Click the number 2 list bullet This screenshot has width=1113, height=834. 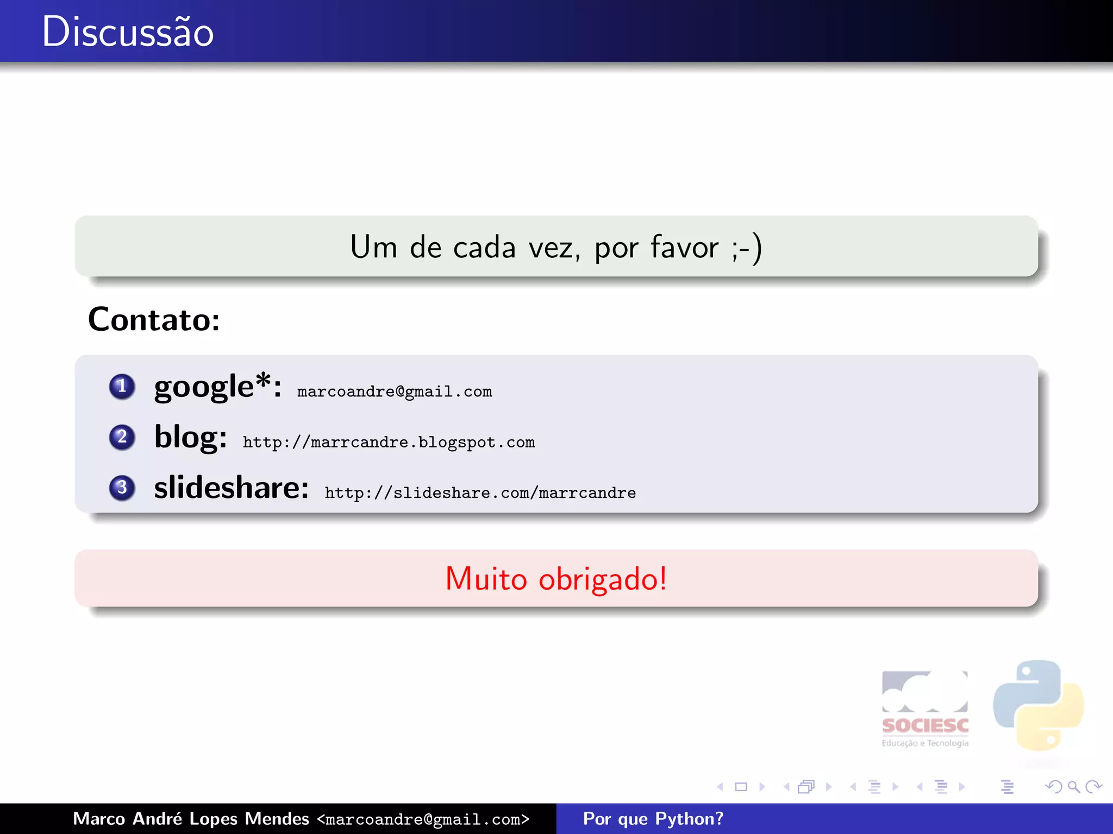pyautogui.click(x=122, y=437)
